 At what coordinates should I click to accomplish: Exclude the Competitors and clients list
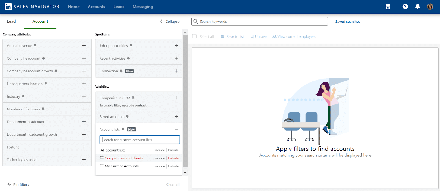[173, 158]
